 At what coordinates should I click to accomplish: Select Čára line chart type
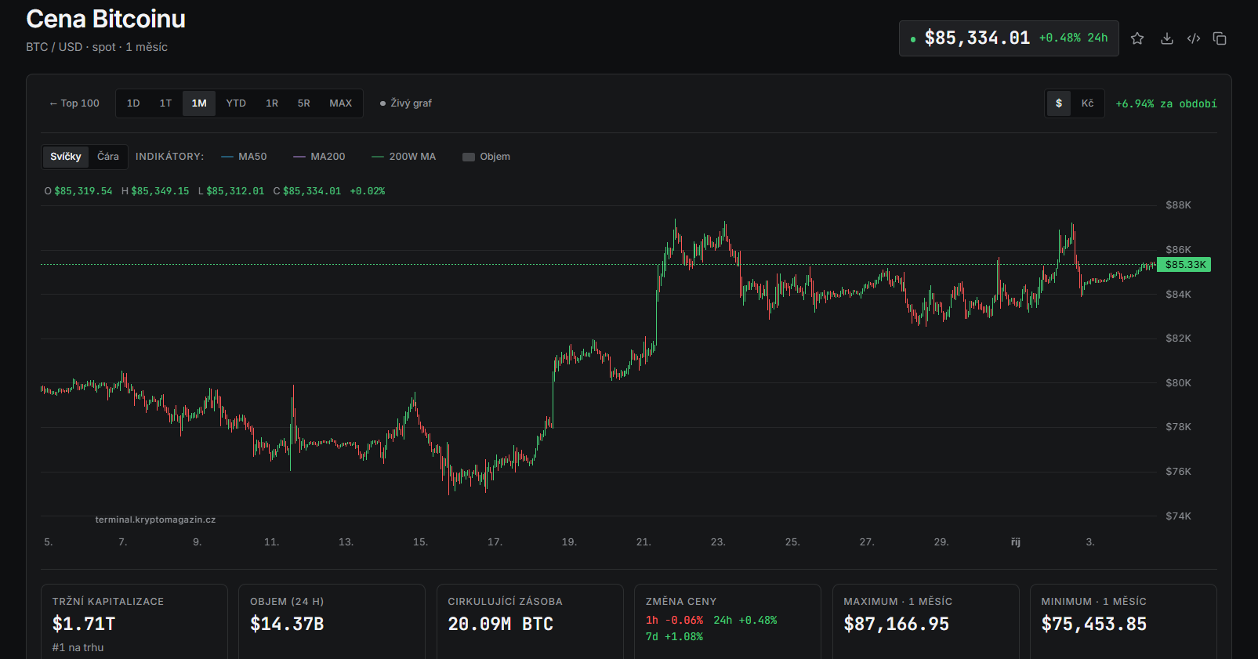[108, 157]
